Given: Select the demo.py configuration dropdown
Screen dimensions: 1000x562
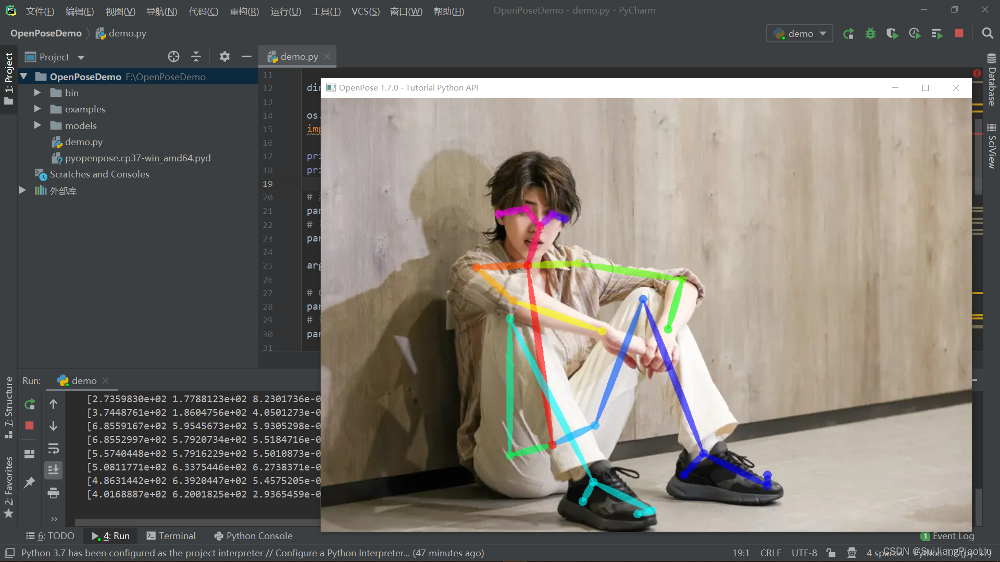Looking at the screenshot, I should tap(799, 33).
